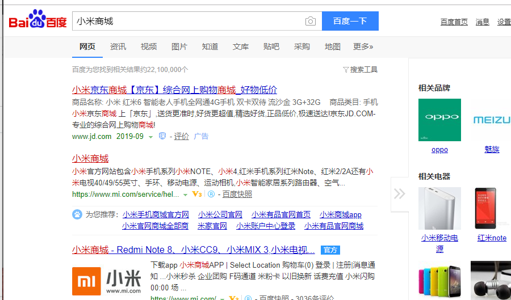Select the result count text 22,100,000个
This screenshot has height=300, width=511.
pyautogui.click(x=167, y=70)
